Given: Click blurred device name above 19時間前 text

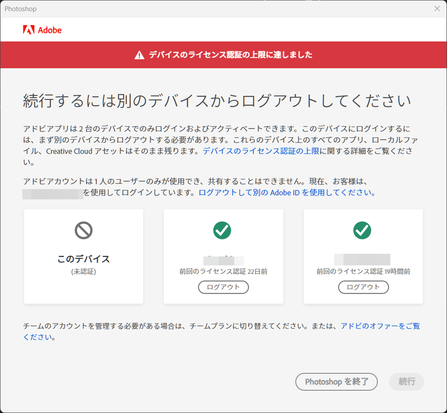Looking at the screenshot, I should point(362,259).
